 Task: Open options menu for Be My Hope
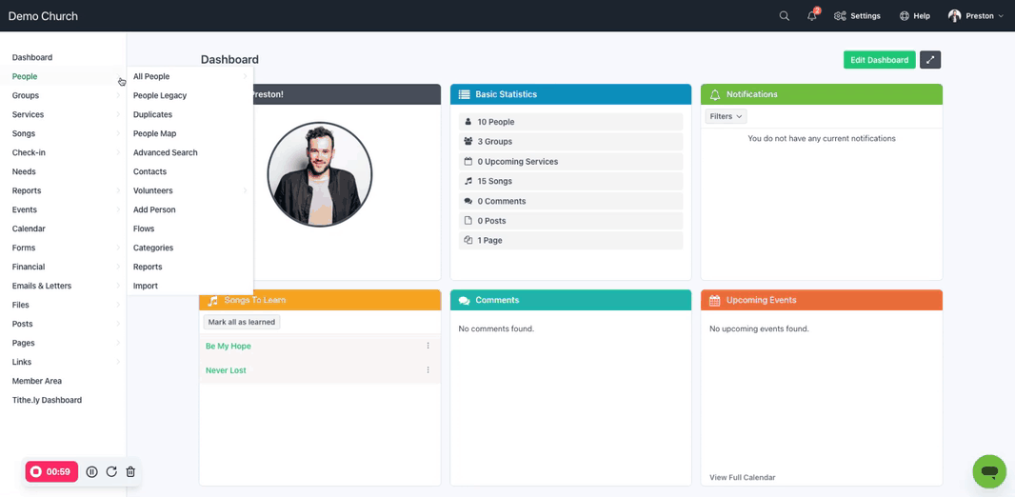428,346
